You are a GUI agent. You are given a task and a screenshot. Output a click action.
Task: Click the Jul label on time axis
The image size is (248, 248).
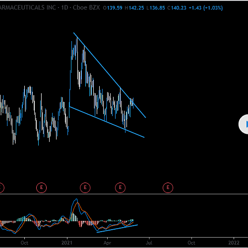149,243
